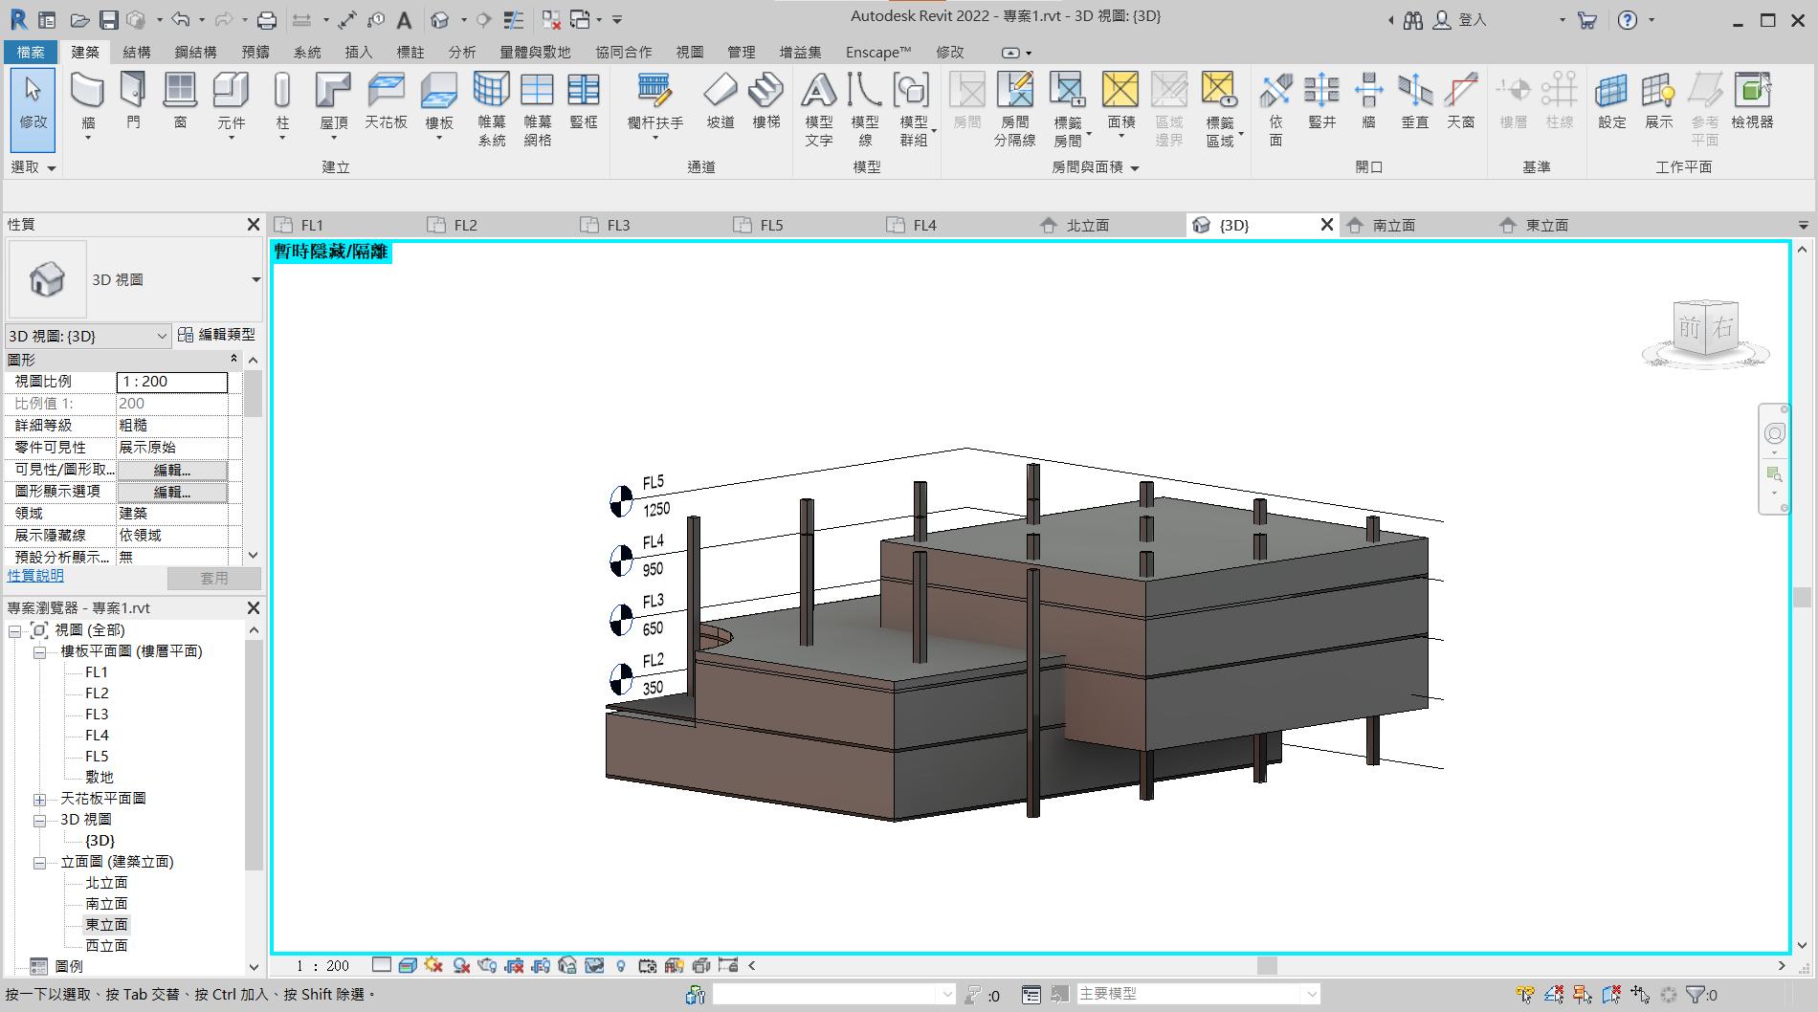The image size is (1818, 1012).
Task: Toggle select elements by face icon
Action: pos(1611,995)
